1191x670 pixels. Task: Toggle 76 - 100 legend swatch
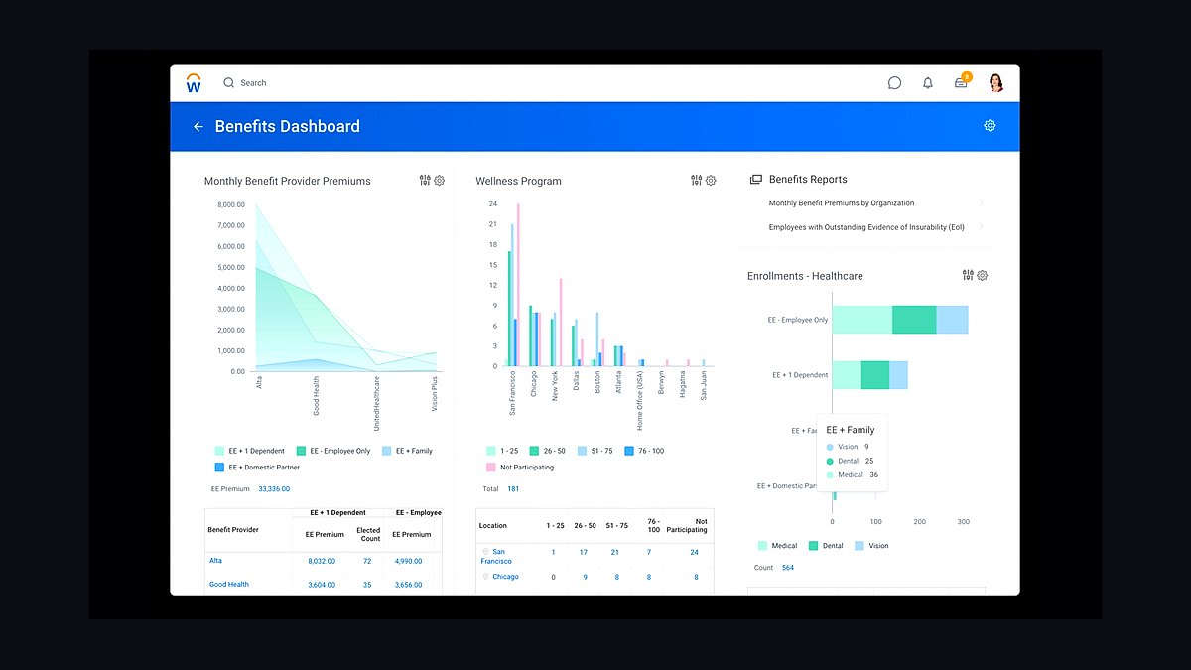click(x=629, y=451)
